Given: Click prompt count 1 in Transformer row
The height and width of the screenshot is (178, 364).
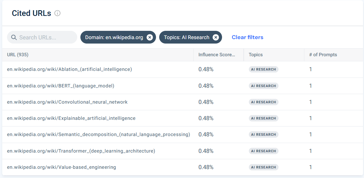Looking at the screenshot, I should [311, 151].
